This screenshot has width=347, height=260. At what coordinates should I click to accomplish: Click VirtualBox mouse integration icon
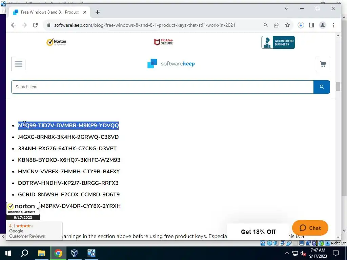[x=321, y=243]
